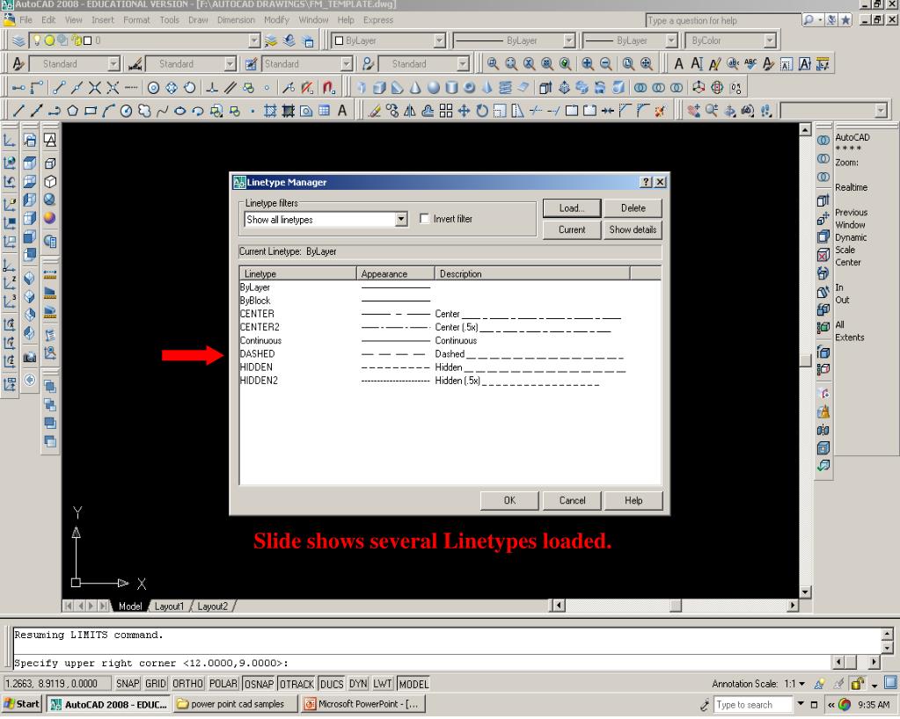The image size is (900, 719).
Task: Select the Snap to Endpoint icon
Action: (x=59, y=87)
